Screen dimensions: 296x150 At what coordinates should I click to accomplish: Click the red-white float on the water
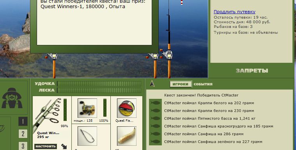(182, 2)
